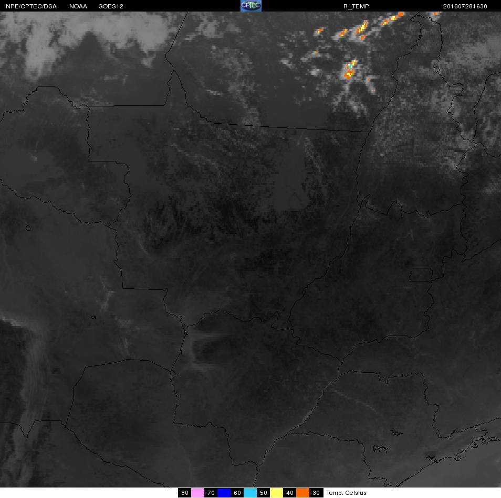Select the R_TEMP product label

pyautogui.click(x=356, y=6)
